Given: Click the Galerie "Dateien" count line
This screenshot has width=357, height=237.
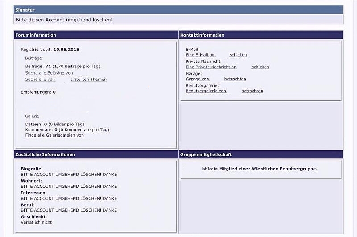Looking at the screenshot, I should coord(54,124).
